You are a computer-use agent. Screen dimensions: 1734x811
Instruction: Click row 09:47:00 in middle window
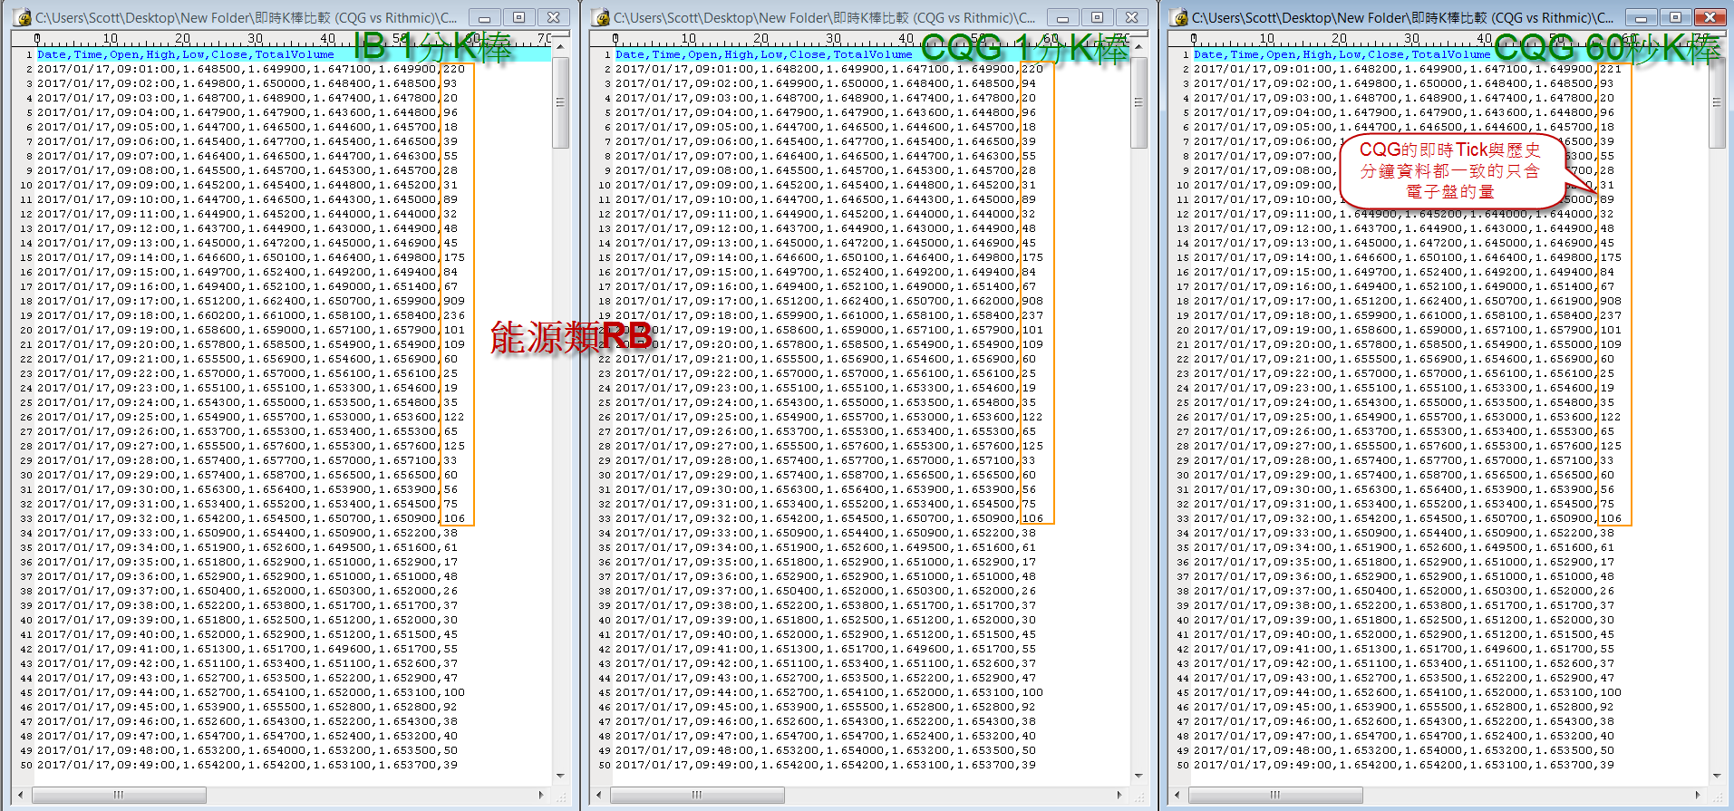pos(826,736)
